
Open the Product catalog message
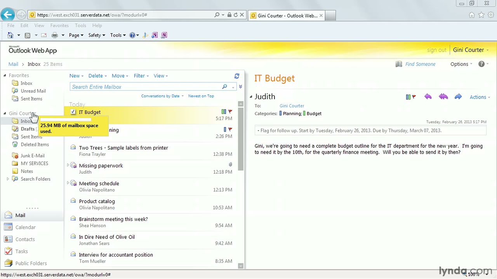[151, 204]
